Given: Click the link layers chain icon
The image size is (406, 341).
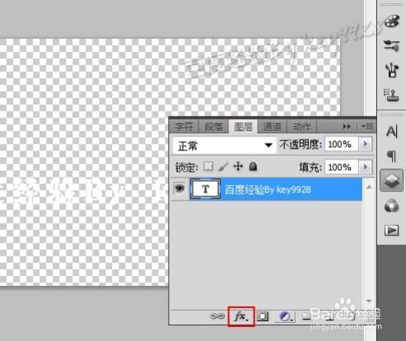Looking at the screenshot, I should [x=217, y=316].
